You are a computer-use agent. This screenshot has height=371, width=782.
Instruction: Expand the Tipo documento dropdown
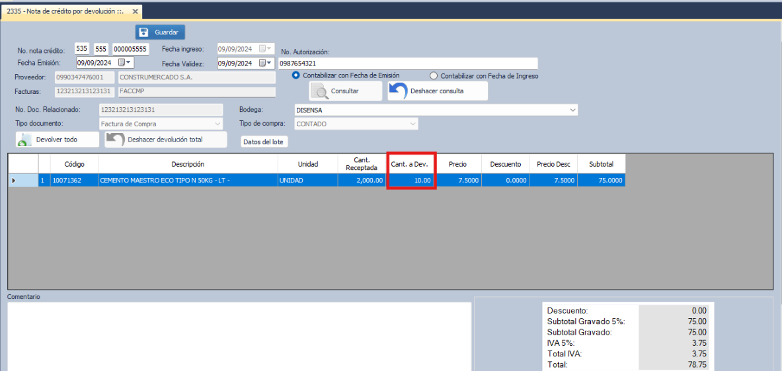[x=218, y=124]
